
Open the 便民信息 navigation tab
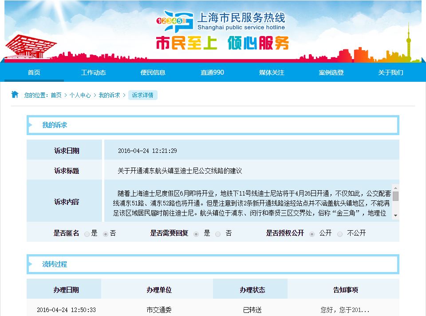point(153,72)
